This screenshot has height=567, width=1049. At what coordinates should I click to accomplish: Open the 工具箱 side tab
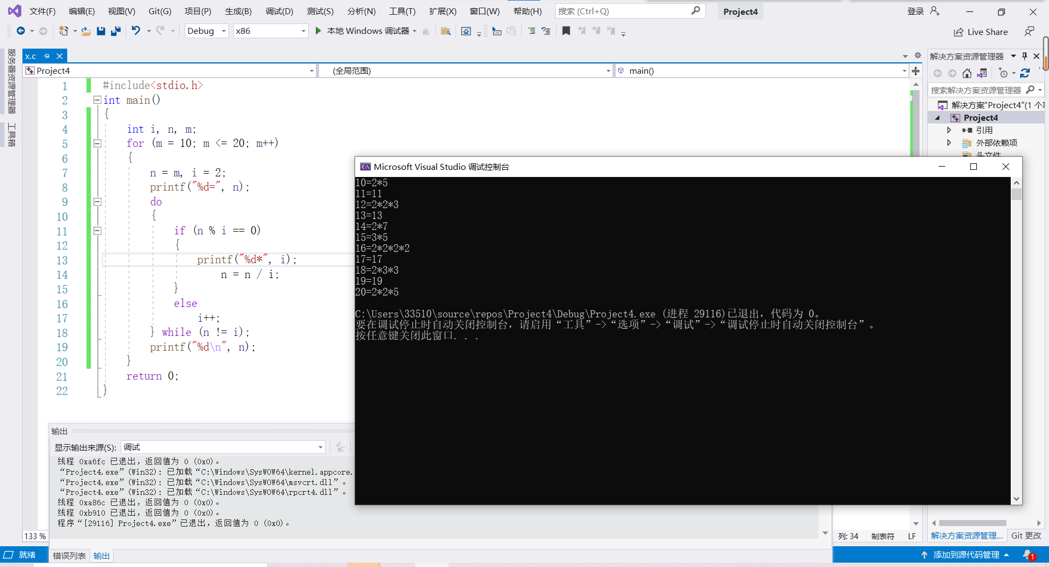(x=11, y=134)
